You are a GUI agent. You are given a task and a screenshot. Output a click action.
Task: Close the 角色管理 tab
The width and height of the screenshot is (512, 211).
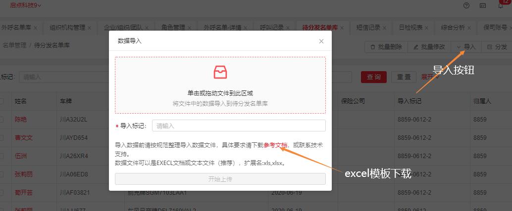pyautogui.click(x=189, y=28)
